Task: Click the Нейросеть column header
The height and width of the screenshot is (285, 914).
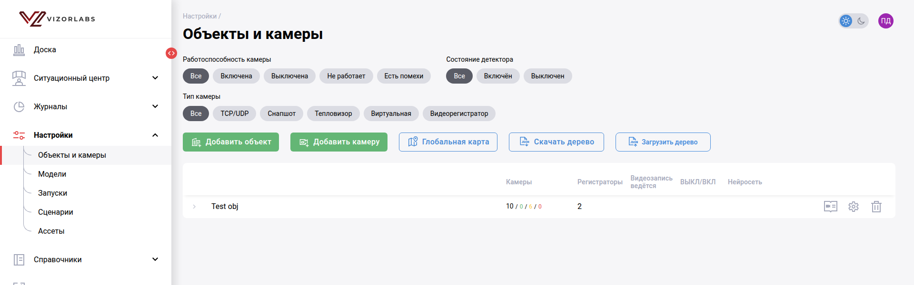Action: click(745, 182)
